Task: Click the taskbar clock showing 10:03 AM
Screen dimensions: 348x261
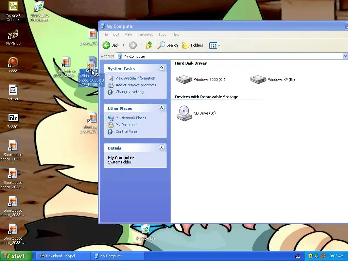Action: [335, 256]
